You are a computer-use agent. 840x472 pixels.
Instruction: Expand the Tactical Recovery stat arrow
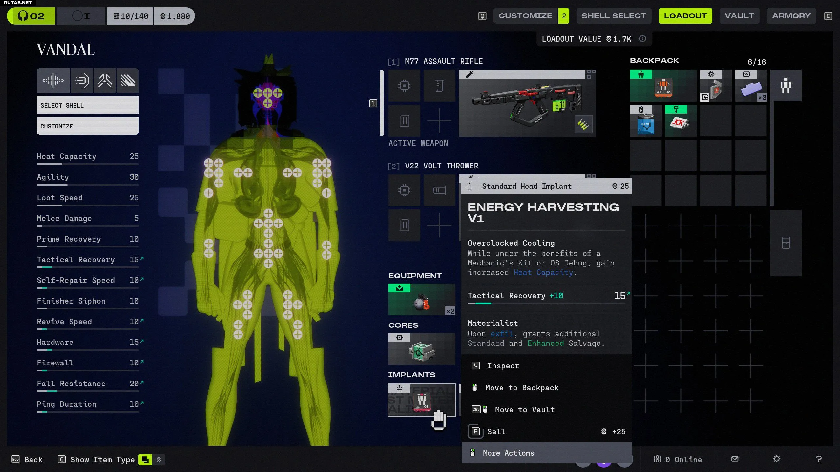pyautogui.click(x=142, y=259)
